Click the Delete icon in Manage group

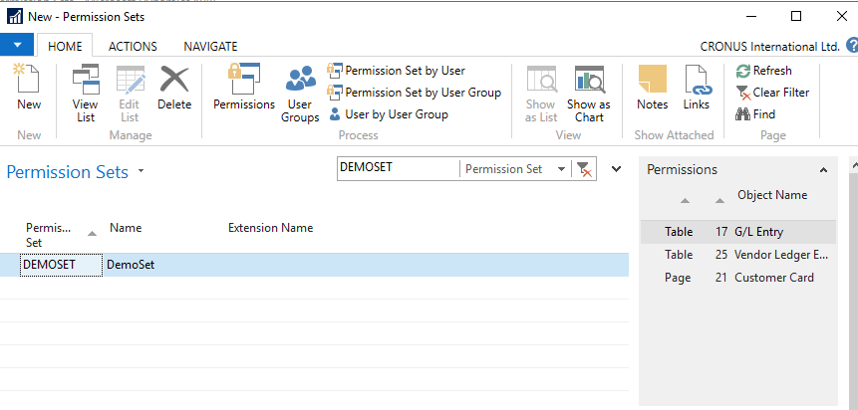point(174,88)
